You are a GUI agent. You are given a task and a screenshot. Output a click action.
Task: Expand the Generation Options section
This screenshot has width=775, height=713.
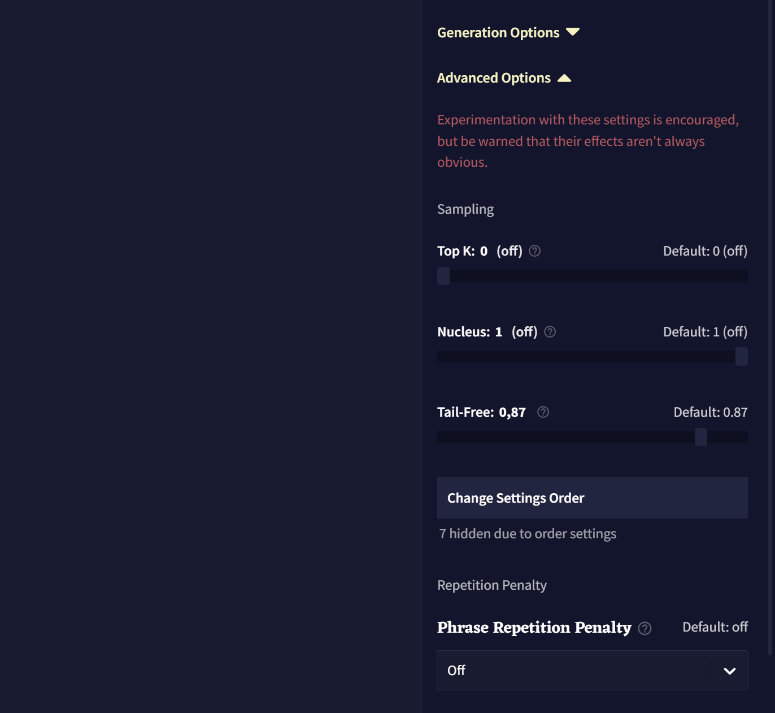pyautogui.click(x=498, y=32)
